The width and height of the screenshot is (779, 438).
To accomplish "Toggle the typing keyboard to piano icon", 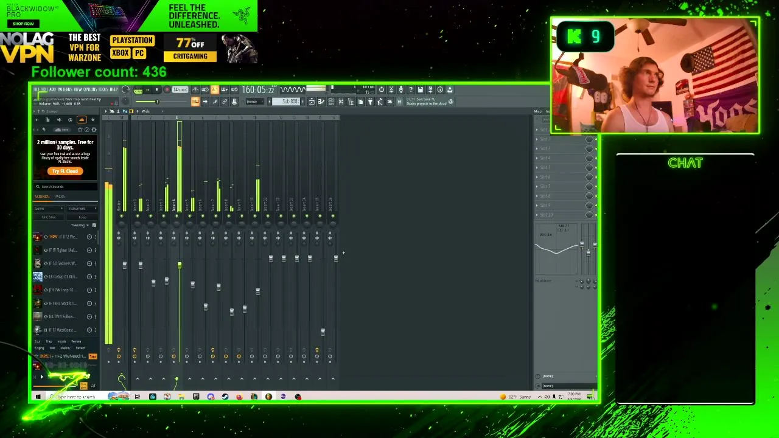I will pos(195,102).
